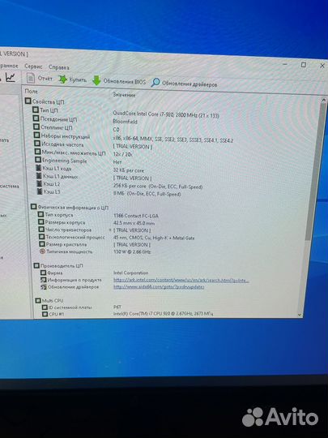Select the Псевдоним ЦП row

tap(55, 119)
